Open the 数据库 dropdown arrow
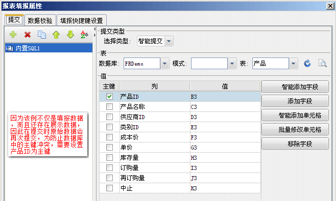This screenshot has width=336, height=201. [165, 64]
